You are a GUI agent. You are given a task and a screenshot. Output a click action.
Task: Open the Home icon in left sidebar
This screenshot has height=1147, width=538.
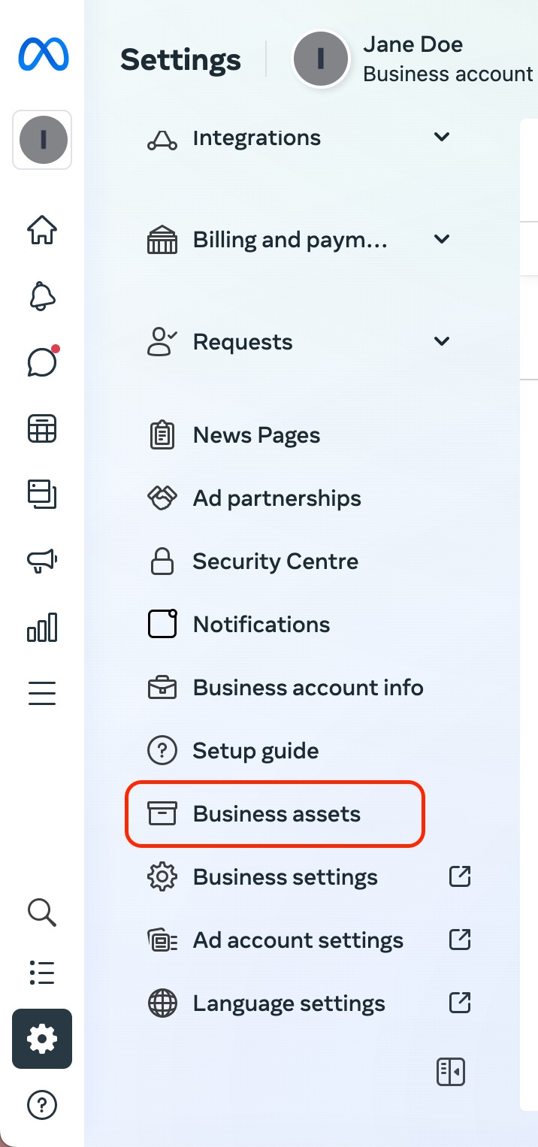pos(41,231)
